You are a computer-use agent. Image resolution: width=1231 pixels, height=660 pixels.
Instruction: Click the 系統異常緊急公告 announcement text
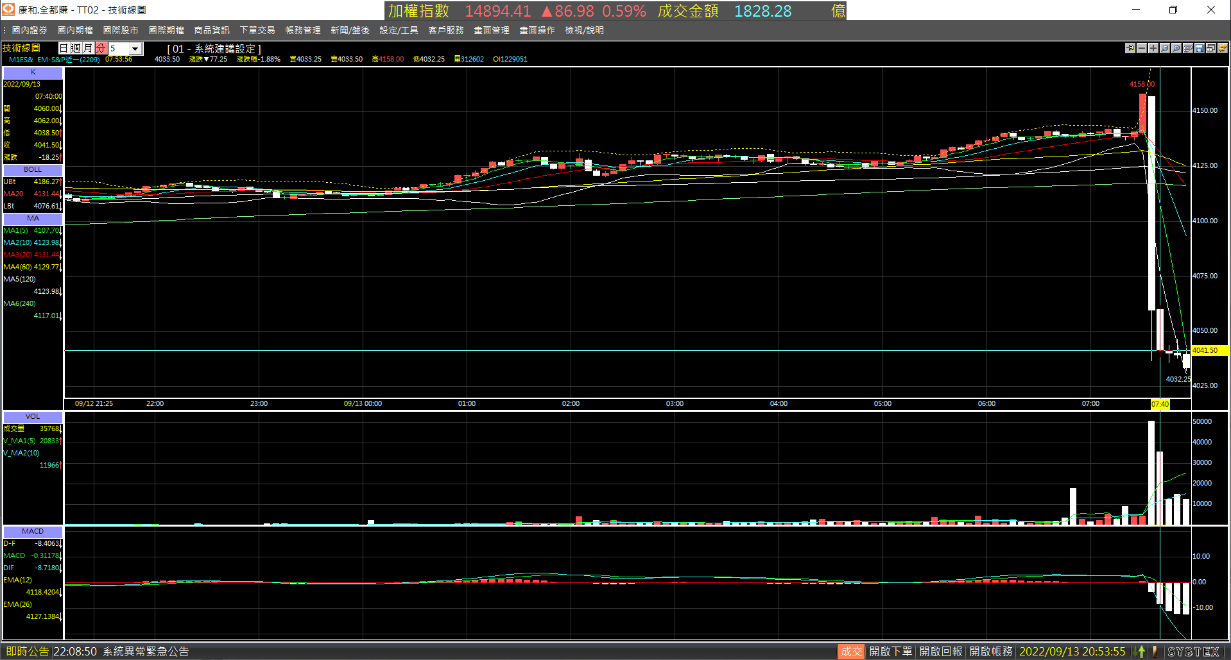point(146,652)
